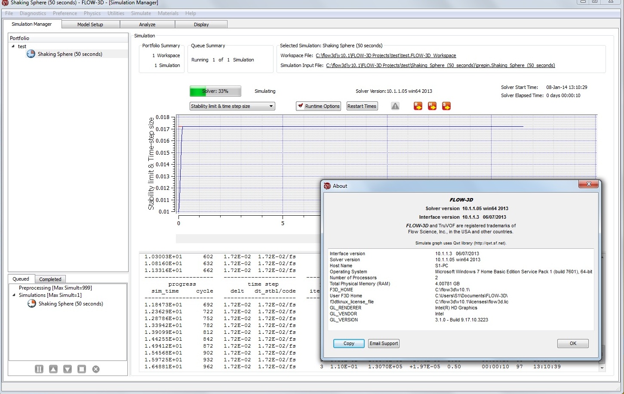Click Total Physical Memory value 4.00781 GB
624x394 pixels.
(447, 284)
